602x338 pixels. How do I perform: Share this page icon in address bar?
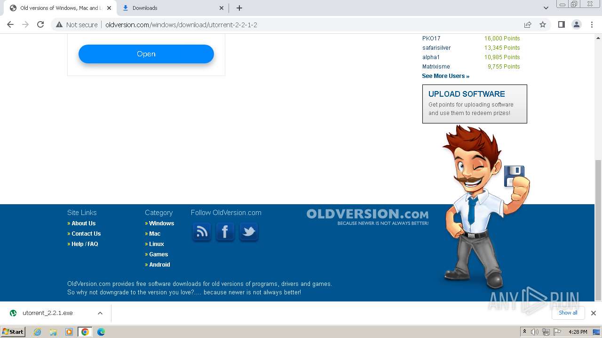pos(528,25)
